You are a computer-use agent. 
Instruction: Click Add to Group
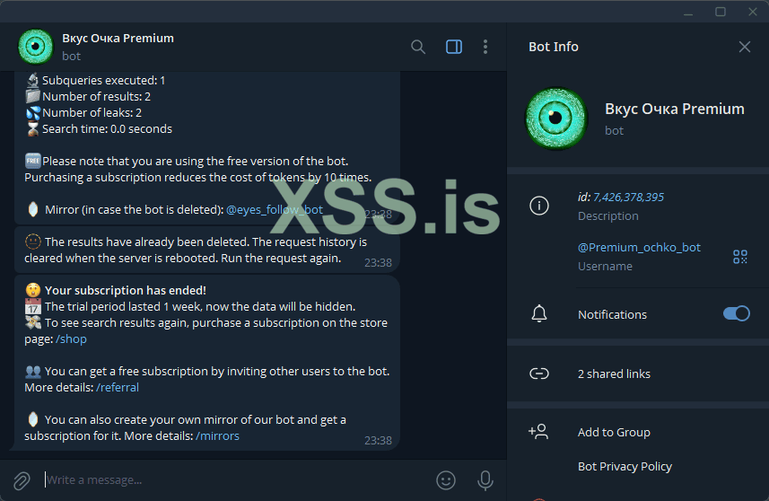point(614,432)
